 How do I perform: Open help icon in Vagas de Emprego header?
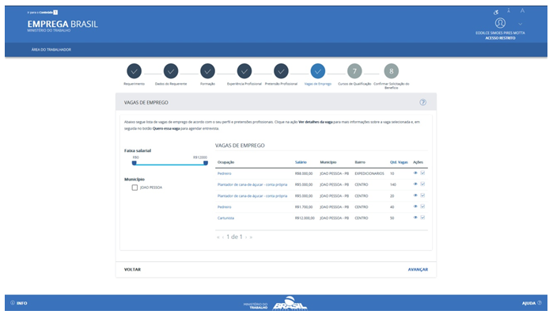click(423, 102)
